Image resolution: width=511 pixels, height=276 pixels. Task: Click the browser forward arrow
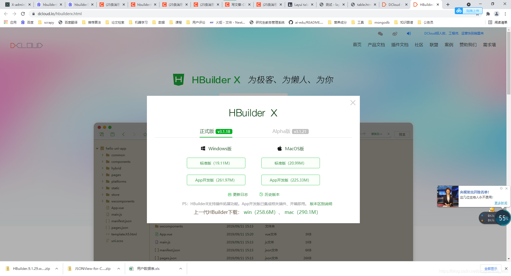14,14
